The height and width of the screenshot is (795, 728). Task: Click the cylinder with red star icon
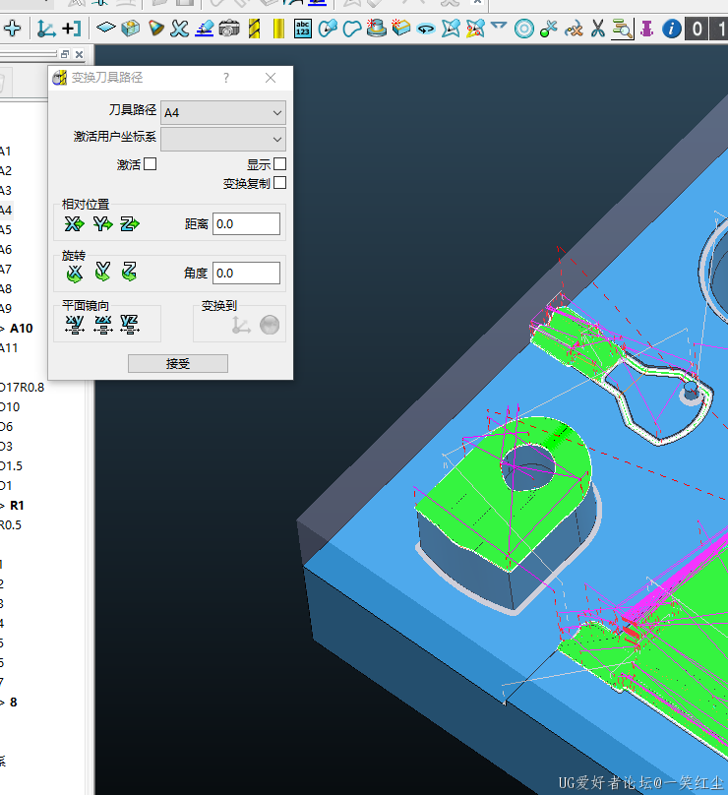click(376, 28)
